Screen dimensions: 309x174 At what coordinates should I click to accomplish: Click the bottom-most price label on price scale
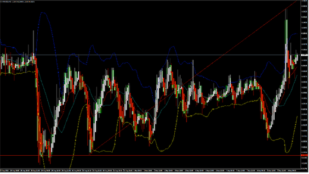(305, 169)
